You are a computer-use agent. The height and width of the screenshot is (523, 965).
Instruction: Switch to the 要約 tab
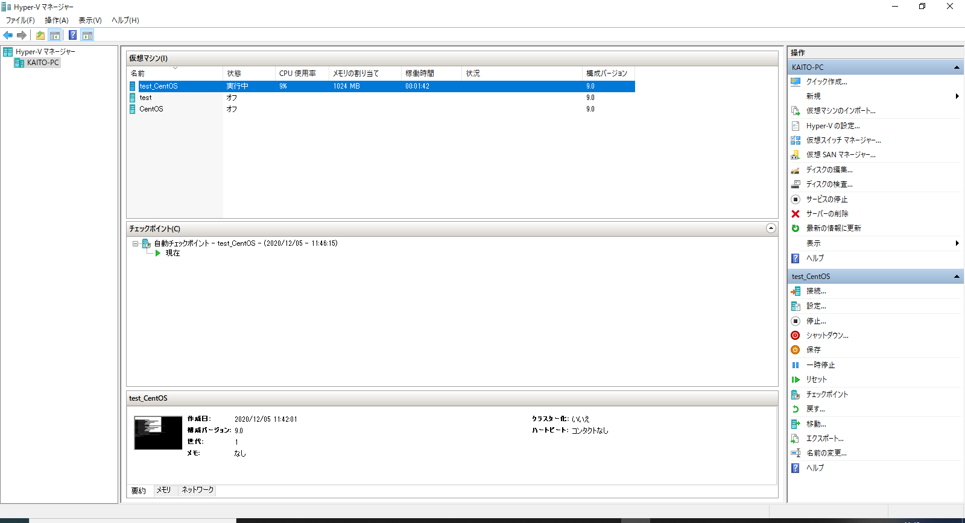tap(139, 490)
